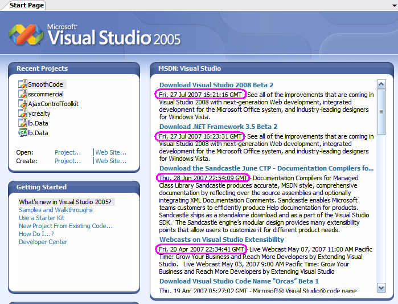Click Open Web Site... link
This screenshot has height=304, width=398.
111,152
